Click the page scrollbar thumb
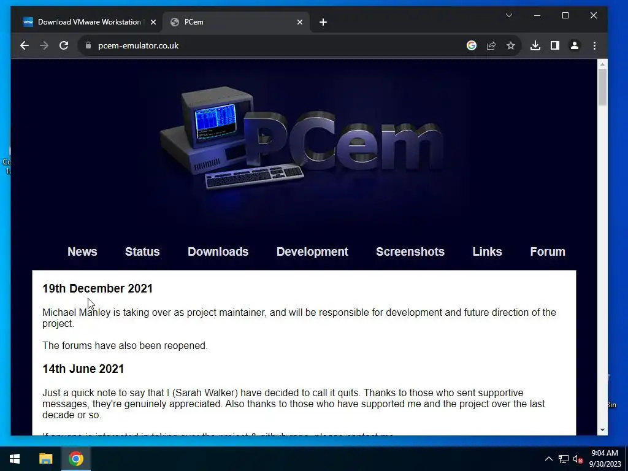 tap(602, 87)
